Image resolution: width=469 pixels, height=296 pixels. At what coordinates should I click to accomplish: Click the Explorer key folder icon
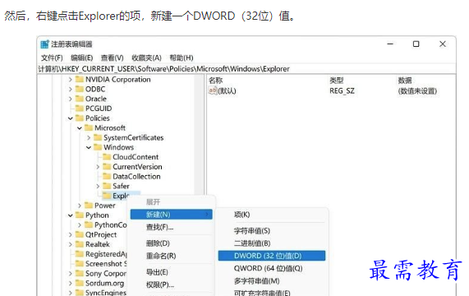point(107,196)
